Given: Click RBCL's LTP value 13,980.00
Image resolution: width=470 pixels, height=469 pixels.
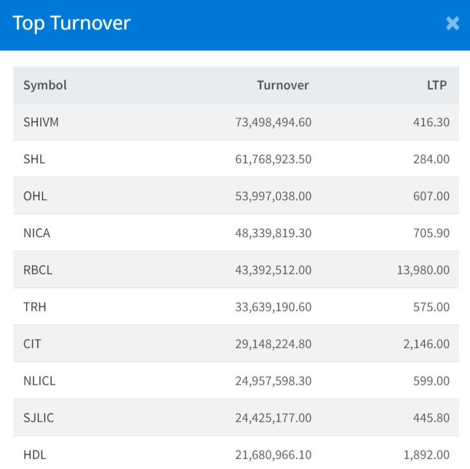Looking at the screenshot, I should [423, 270].
